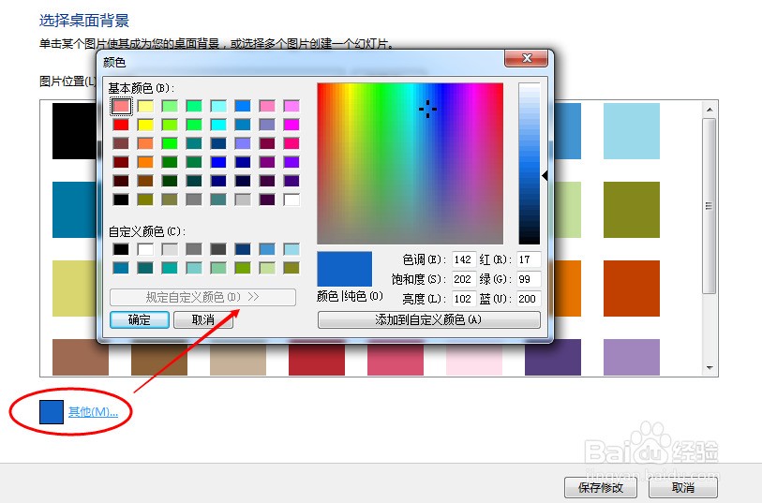Click the hue spectrum color field
Screen dimensions: 762x503
pyautogui.click(x=411, y=163)
